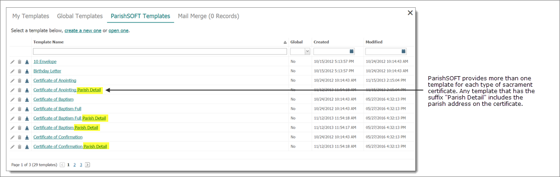The height and width of the screenshot is (177, 560).
Task: Switch to Global Templates tab
Action: [80, 16]
